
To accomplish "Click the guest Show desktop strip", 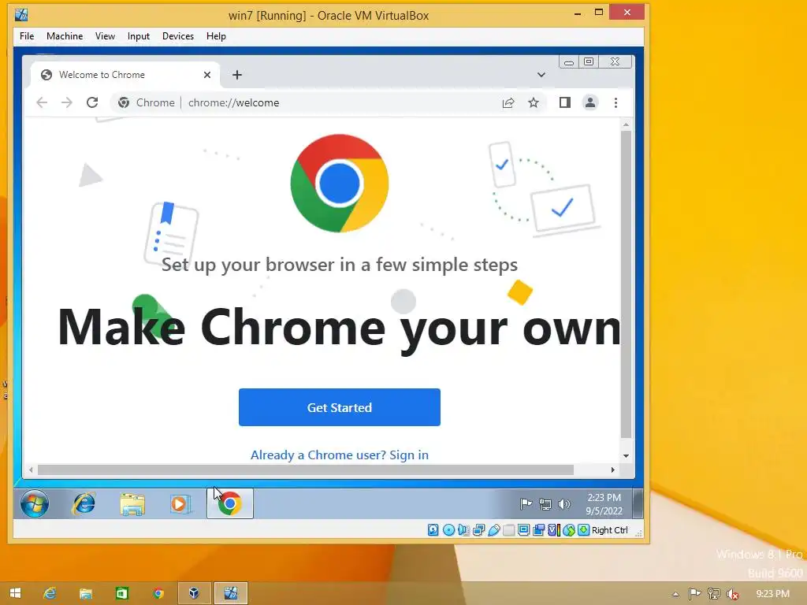I will coord(638,503).
